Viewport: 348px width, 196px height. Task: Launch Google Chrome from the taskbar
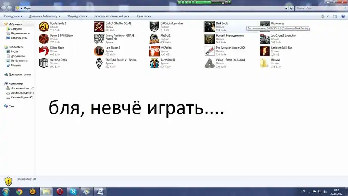19,191
